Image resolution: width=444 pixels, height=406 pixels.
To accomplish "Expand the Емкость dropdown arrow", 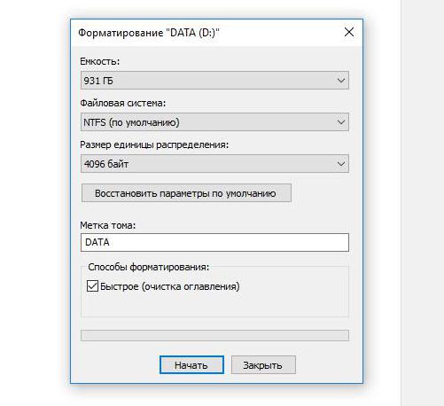I will pos(341,81).
